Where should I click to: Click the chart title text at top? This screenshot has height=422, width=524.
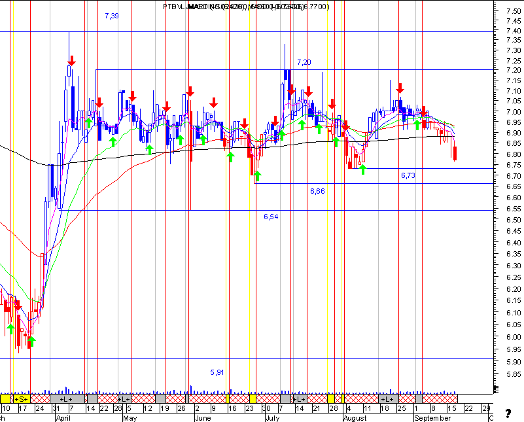pyautogui.click(x=246, y=7)
